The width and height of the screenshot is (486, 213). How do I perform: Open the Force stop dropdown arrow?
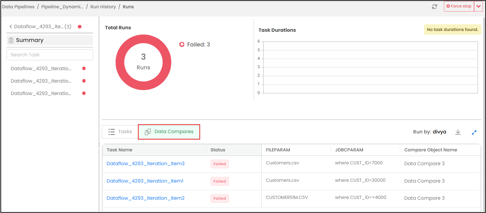pos(479,6)
